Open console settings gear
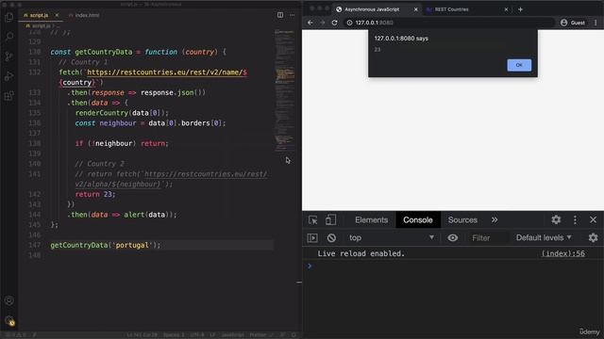 click(594, 238)
